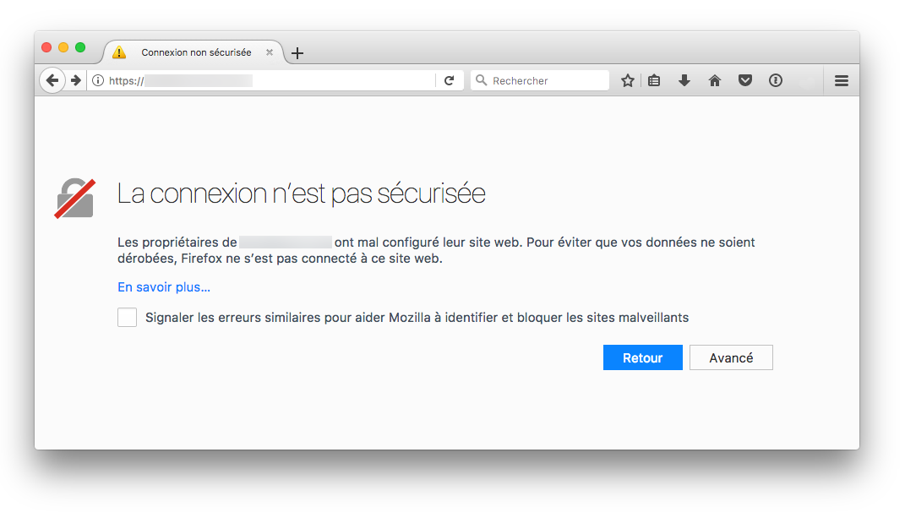This screenshot has height=518, width=905.
Task: Reload the page with the refresh icon
Action: click(449, 80)
